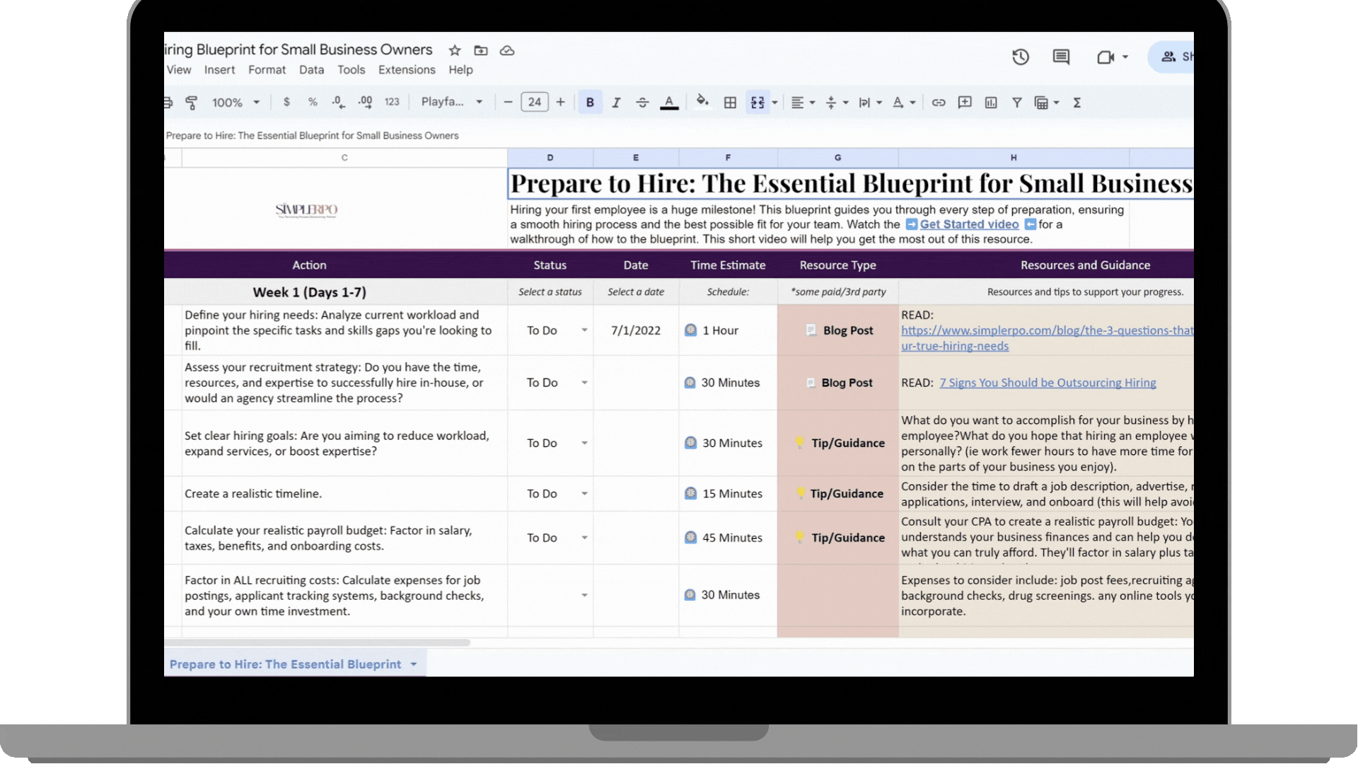This screenshot has width=1358, height=764.
Task: Open version history clock icon
Action: click(x=1020, y=57)
